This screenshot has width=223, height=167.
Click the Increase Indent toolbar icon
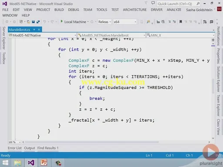tap(163, 22)
